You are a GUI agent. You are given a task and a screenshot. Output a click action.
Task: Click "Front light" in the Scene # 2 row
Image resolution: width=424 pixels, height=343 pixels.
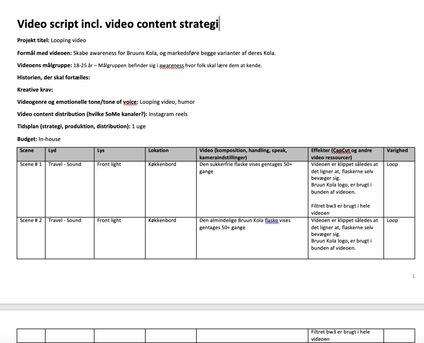click(109, 220)
